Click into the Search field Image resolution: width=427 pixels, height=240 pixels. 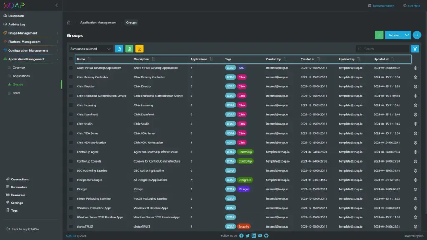(382, 49)
